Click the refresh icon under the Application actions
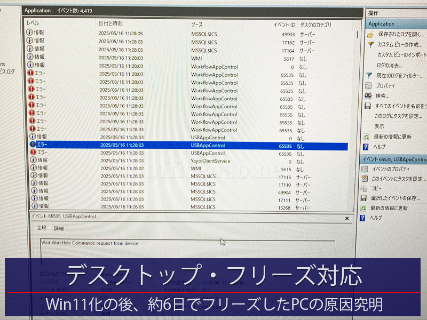Screen dimensions: 427x320 click(x=366, y=137)
